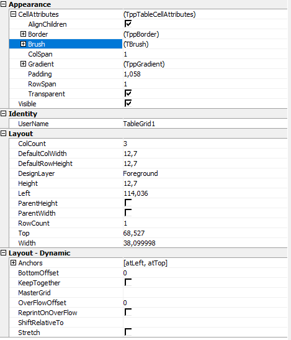Expand the Brush property node

[x=23, y=44]
